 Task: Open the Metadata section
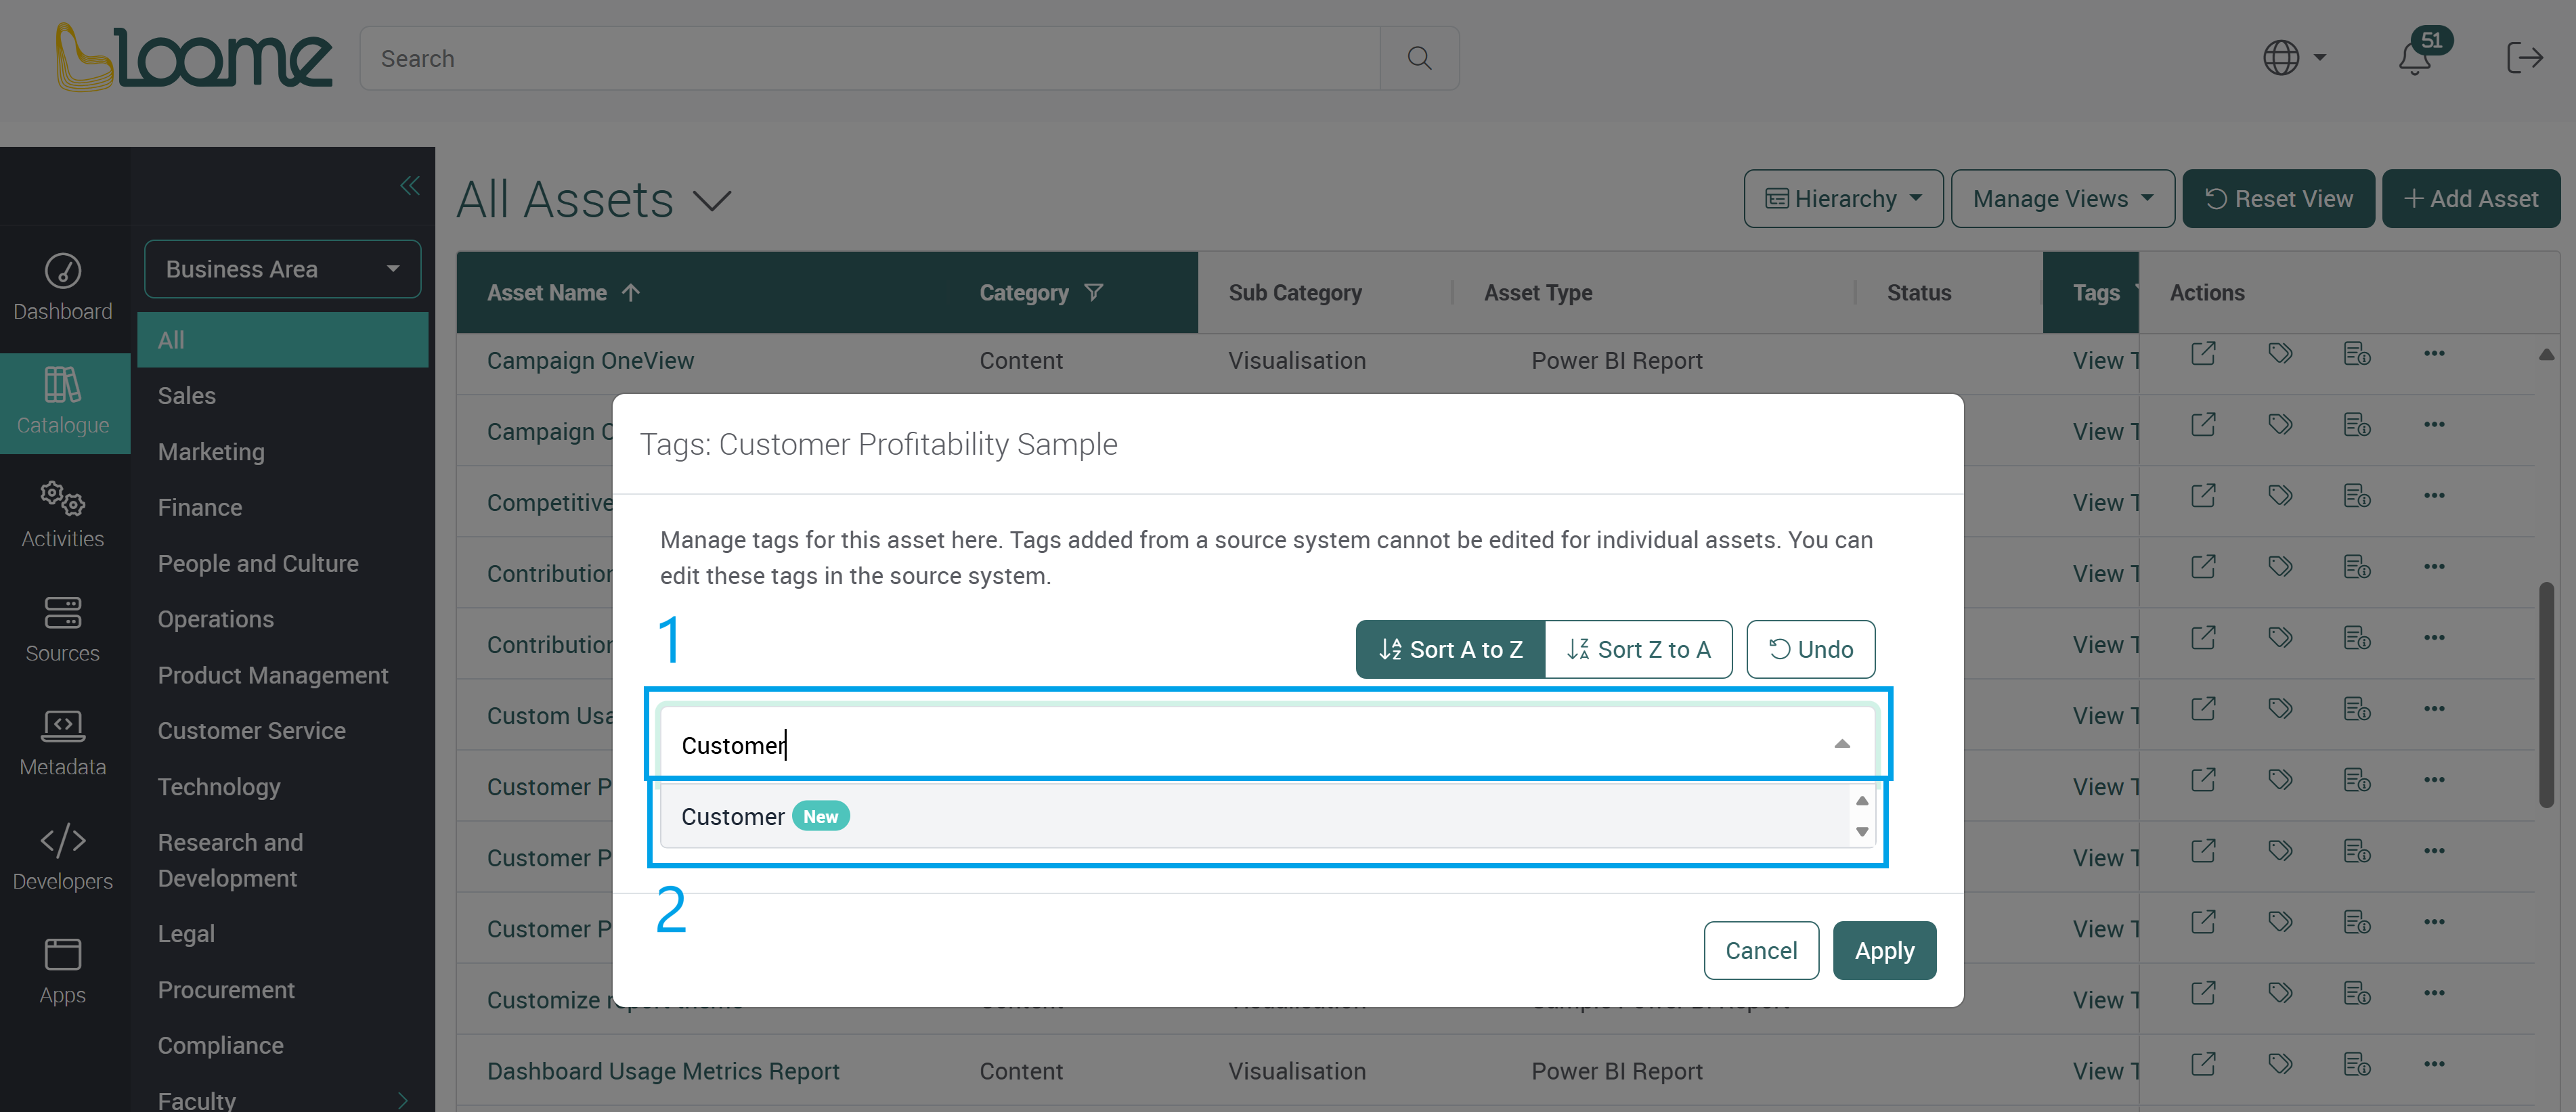(x=63, y=744)
